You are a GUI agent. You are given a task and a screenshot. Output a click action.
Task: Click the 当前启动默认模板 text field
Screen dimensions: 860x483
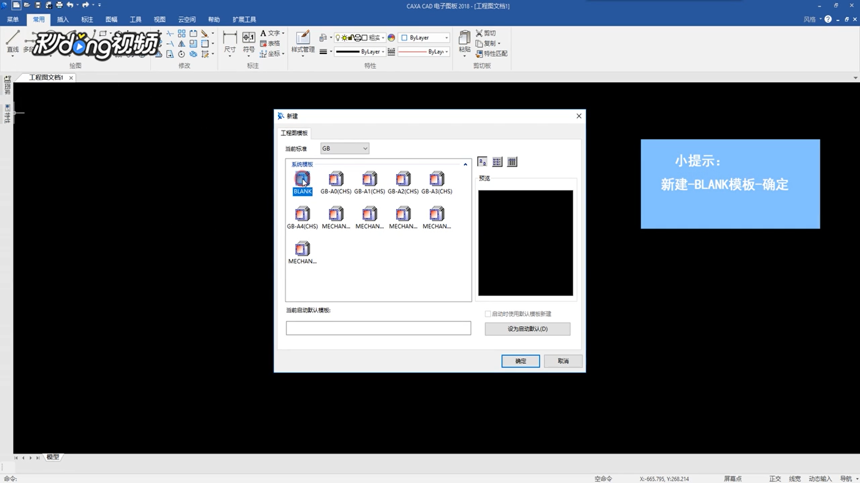[x=378, y=328]
